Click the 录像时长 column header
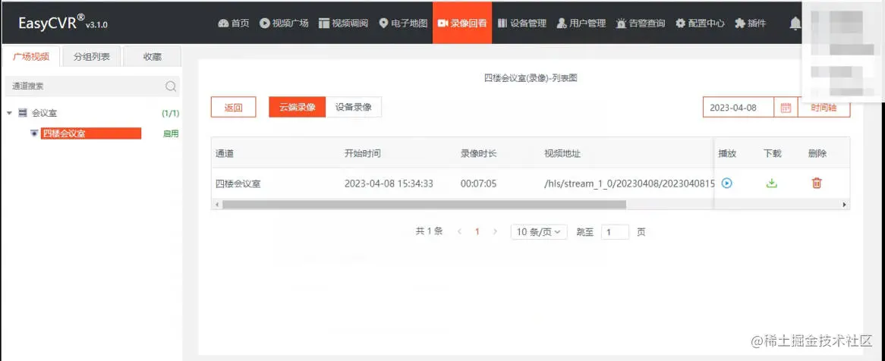This screenshot has height=361, width=885. 479,153
